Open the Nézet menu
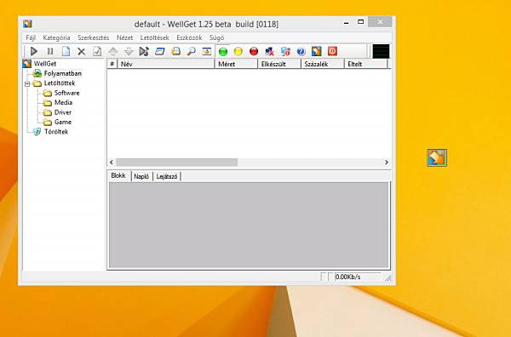Image resolution: width=511 pixels, height=337 pixels. click(x=125, y=37)
